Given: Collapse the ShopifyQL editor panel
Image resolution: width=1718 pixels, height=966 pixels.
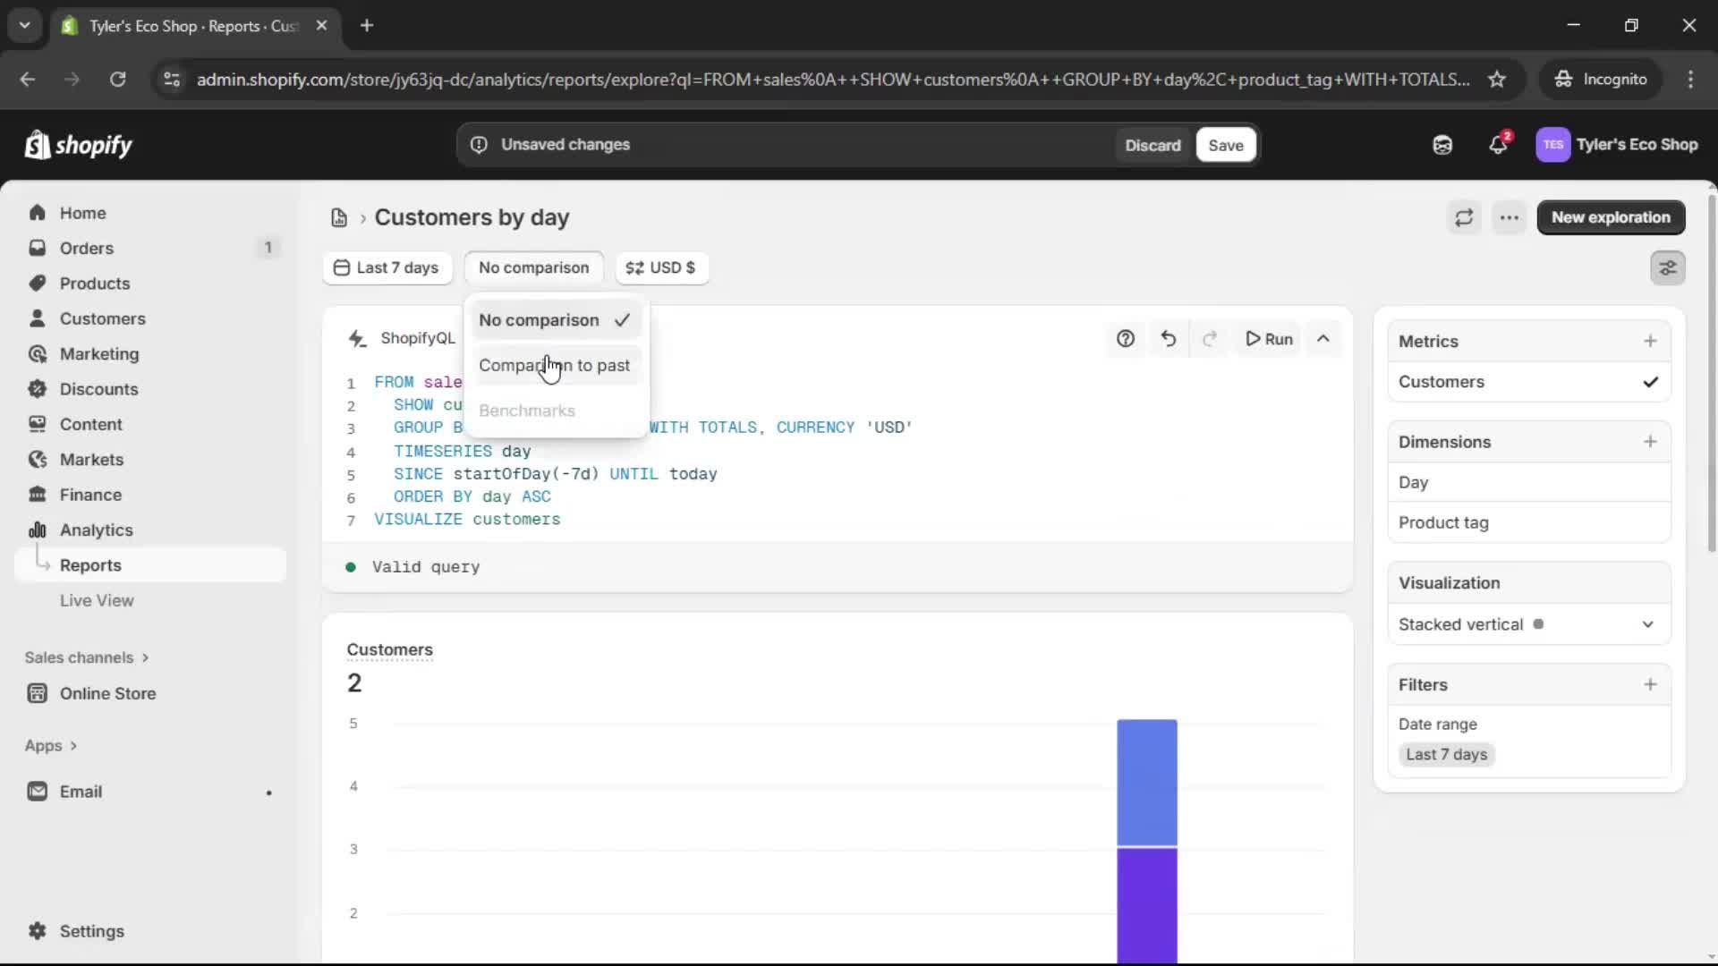Looking at the screenshot, I should (x=1323, y=339).
